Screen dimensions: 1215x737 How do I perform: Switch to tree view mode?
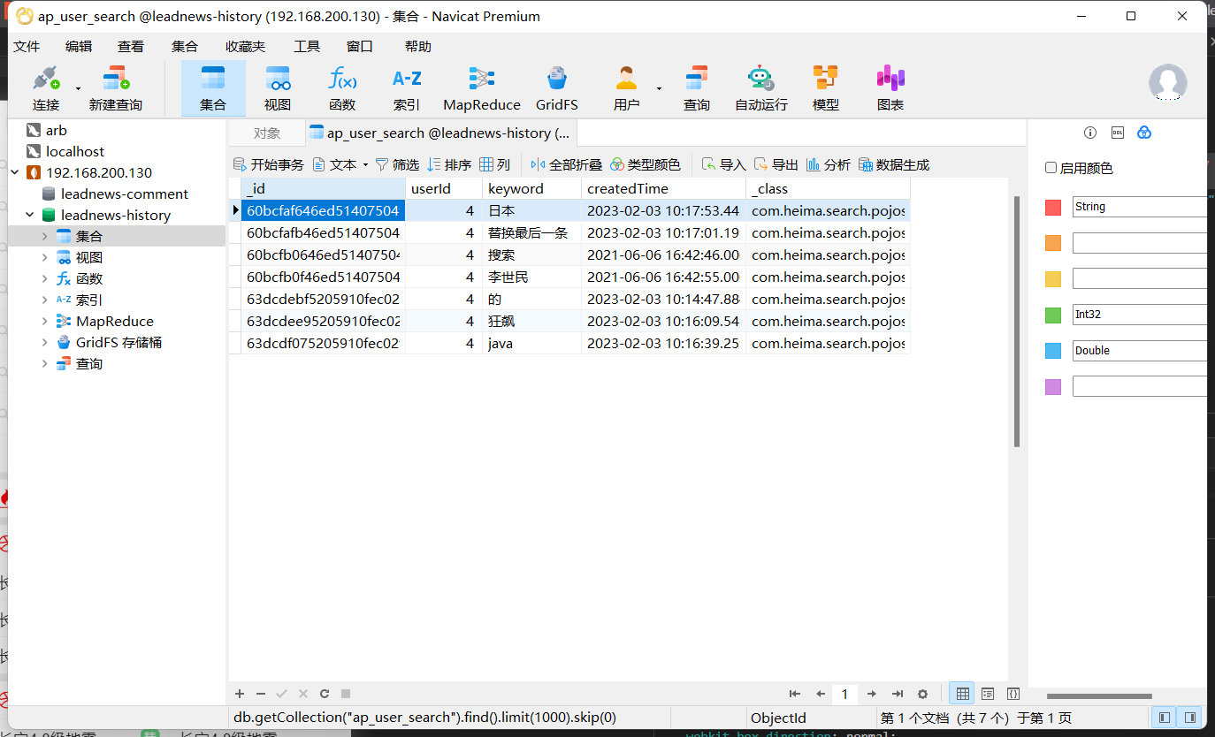pos(989,695)
